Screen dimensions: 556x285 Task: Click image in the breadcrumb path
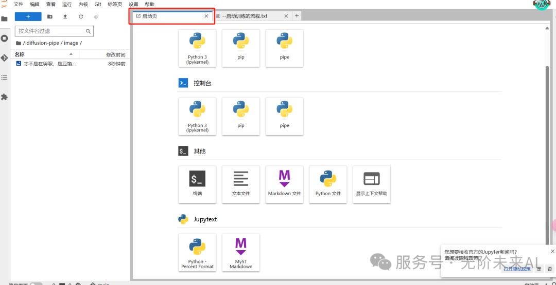click(71, 43)
